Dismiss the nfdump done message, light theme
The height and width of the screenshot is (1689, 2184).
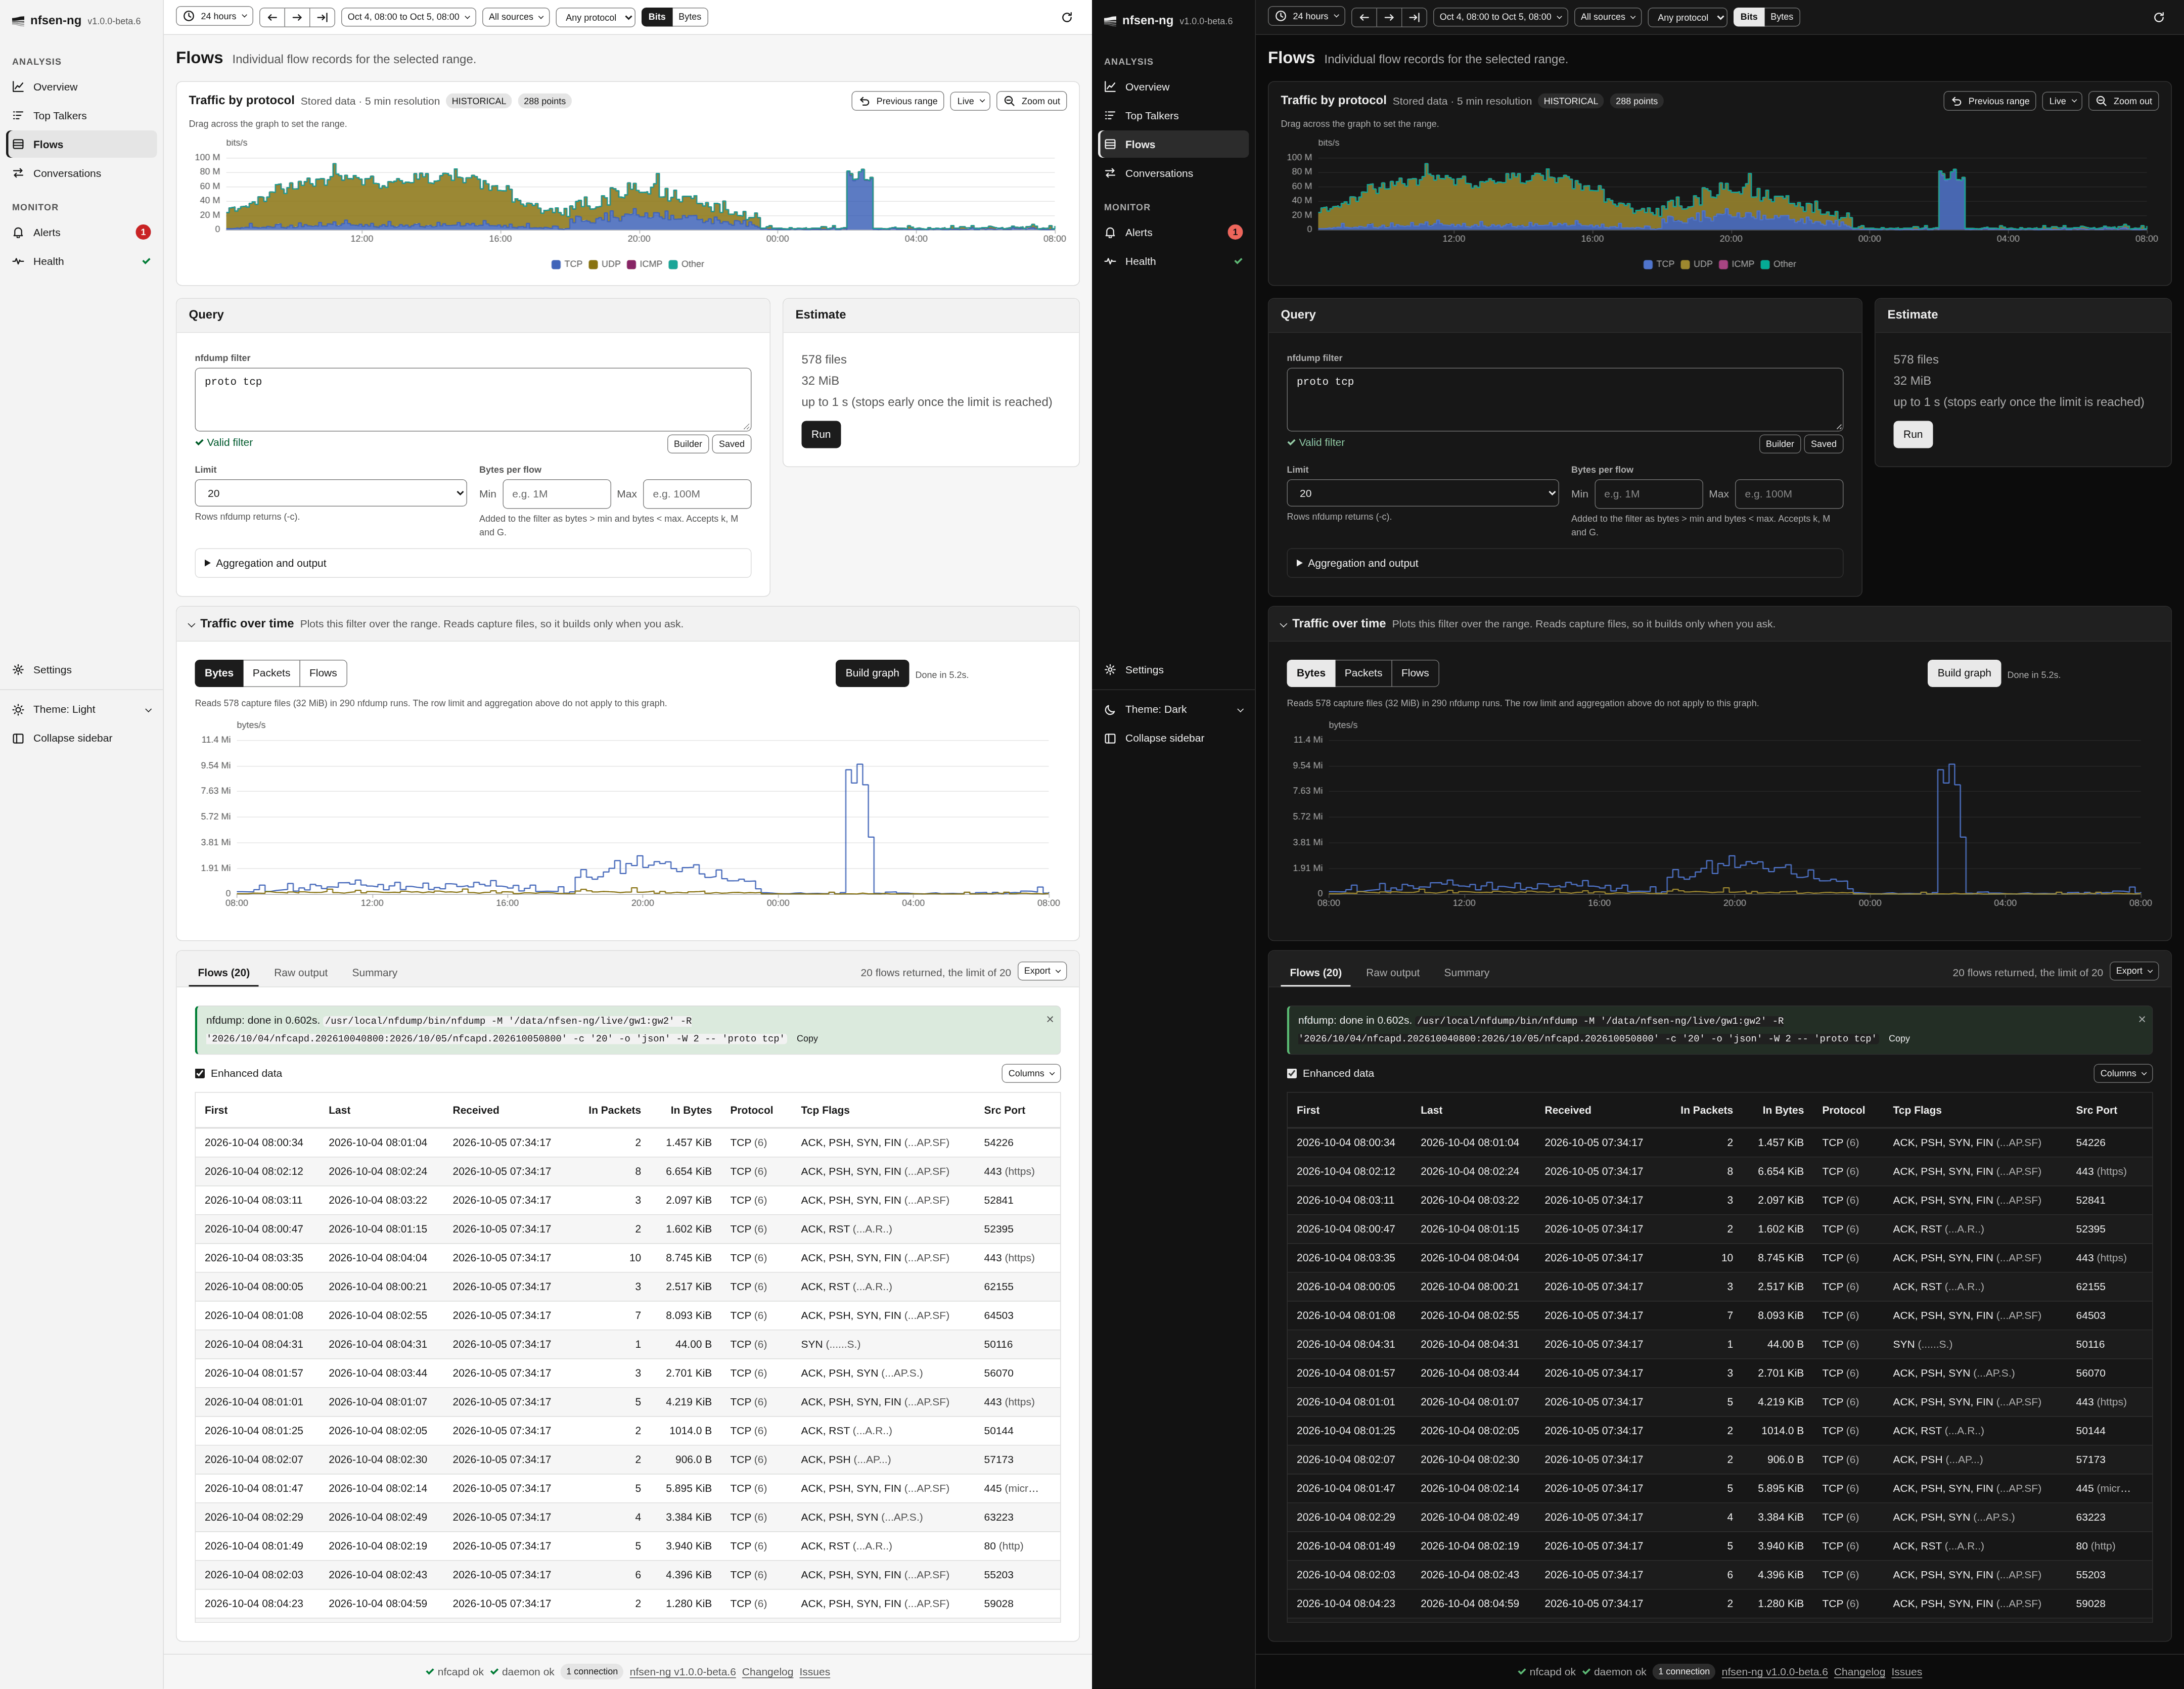[x=1050, y=1019]
